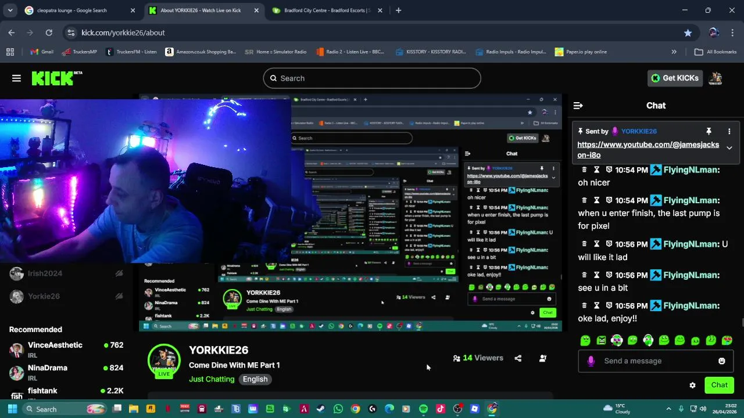Go back in Chrome
Screen dimensions: 744x418
(x=12, y=33)
